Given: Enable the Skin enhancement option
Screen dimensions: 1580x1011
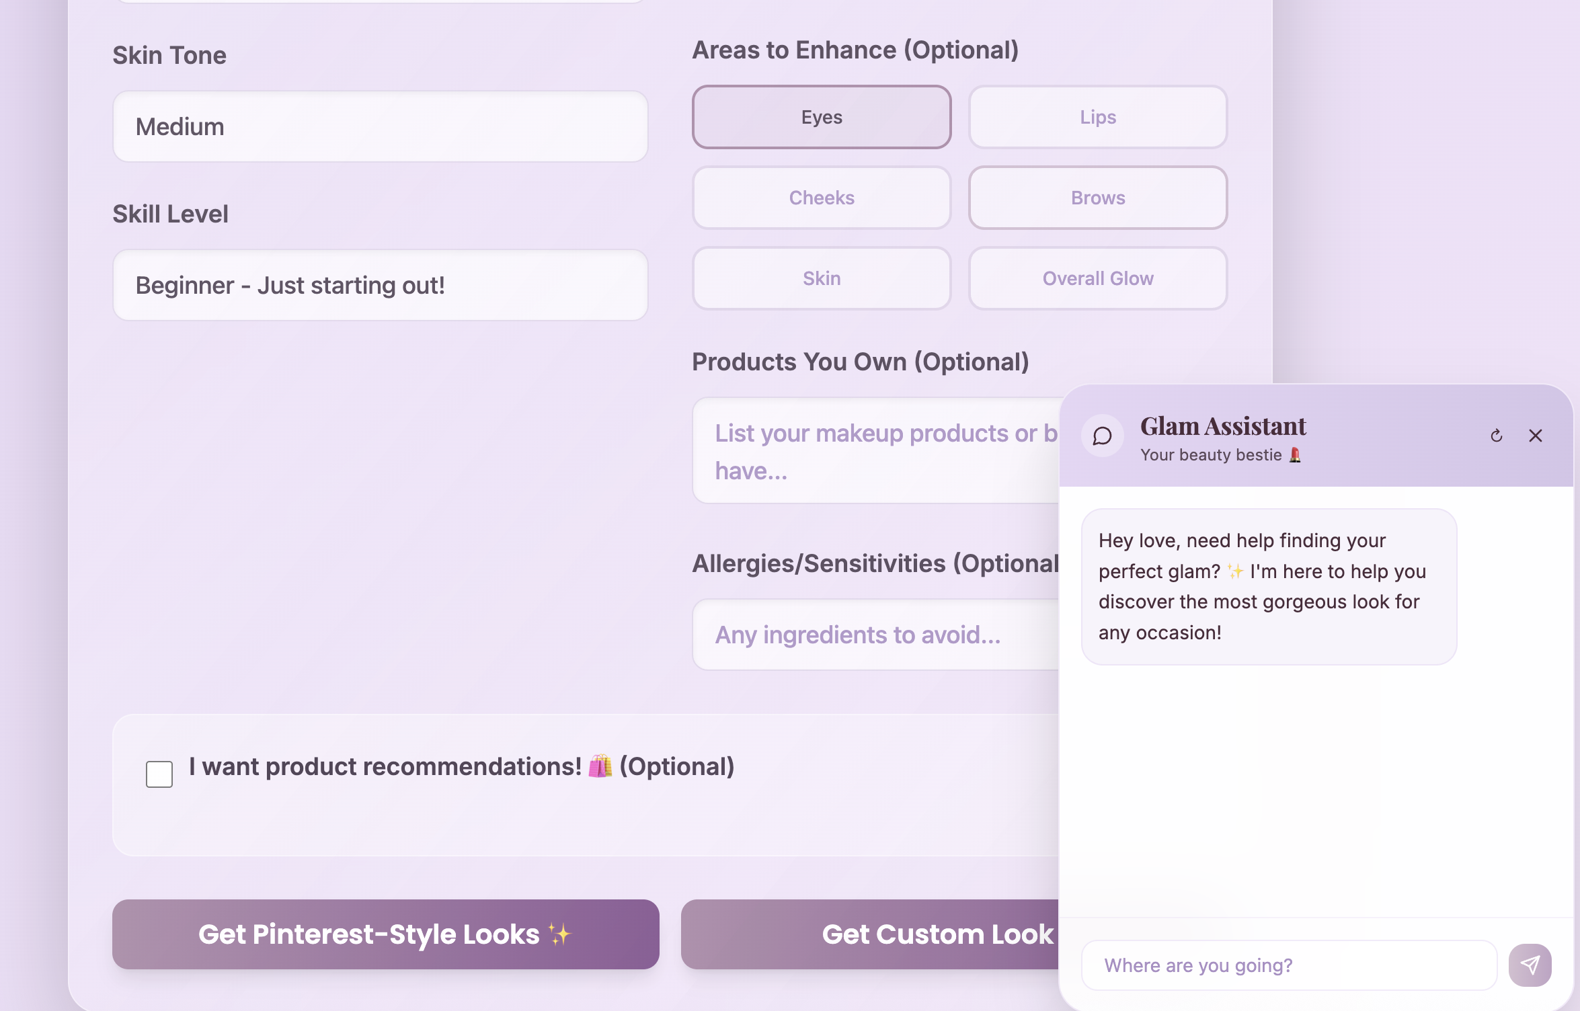Looking at the screenshot, I should pos(821,278).
